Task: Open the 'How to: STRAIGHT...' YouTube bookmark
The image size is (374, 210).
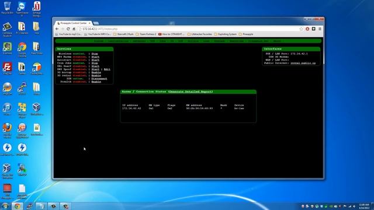Action: tap(171, 34)
